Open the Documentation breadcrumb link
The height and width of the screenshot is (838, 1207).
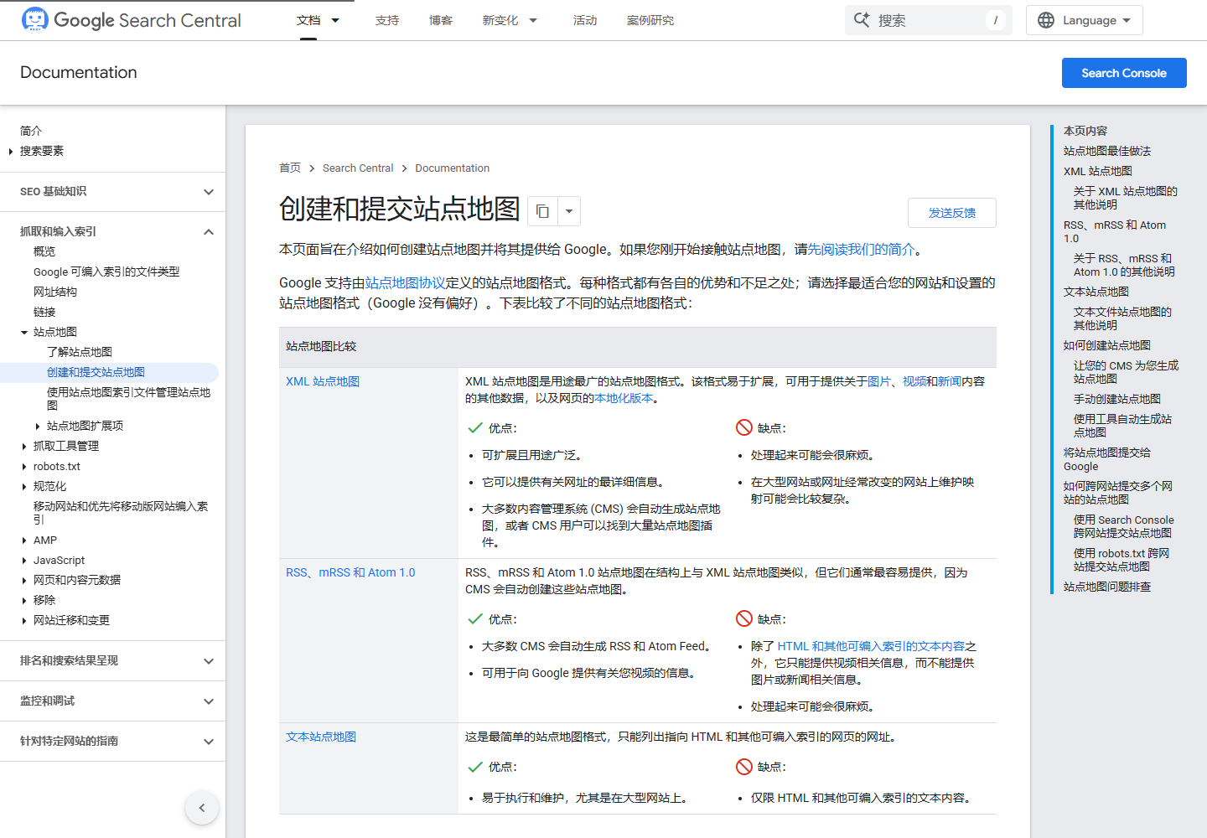pos(453,168)
